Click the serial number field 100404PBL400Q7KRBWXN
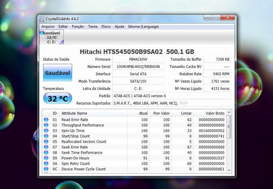This screenshot has height=189, width=273. pyautogui.click(x=138, y=67)
